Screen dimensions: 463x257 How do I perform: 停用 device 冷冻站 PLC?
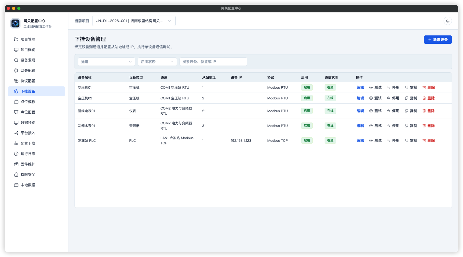pos(393,140)
